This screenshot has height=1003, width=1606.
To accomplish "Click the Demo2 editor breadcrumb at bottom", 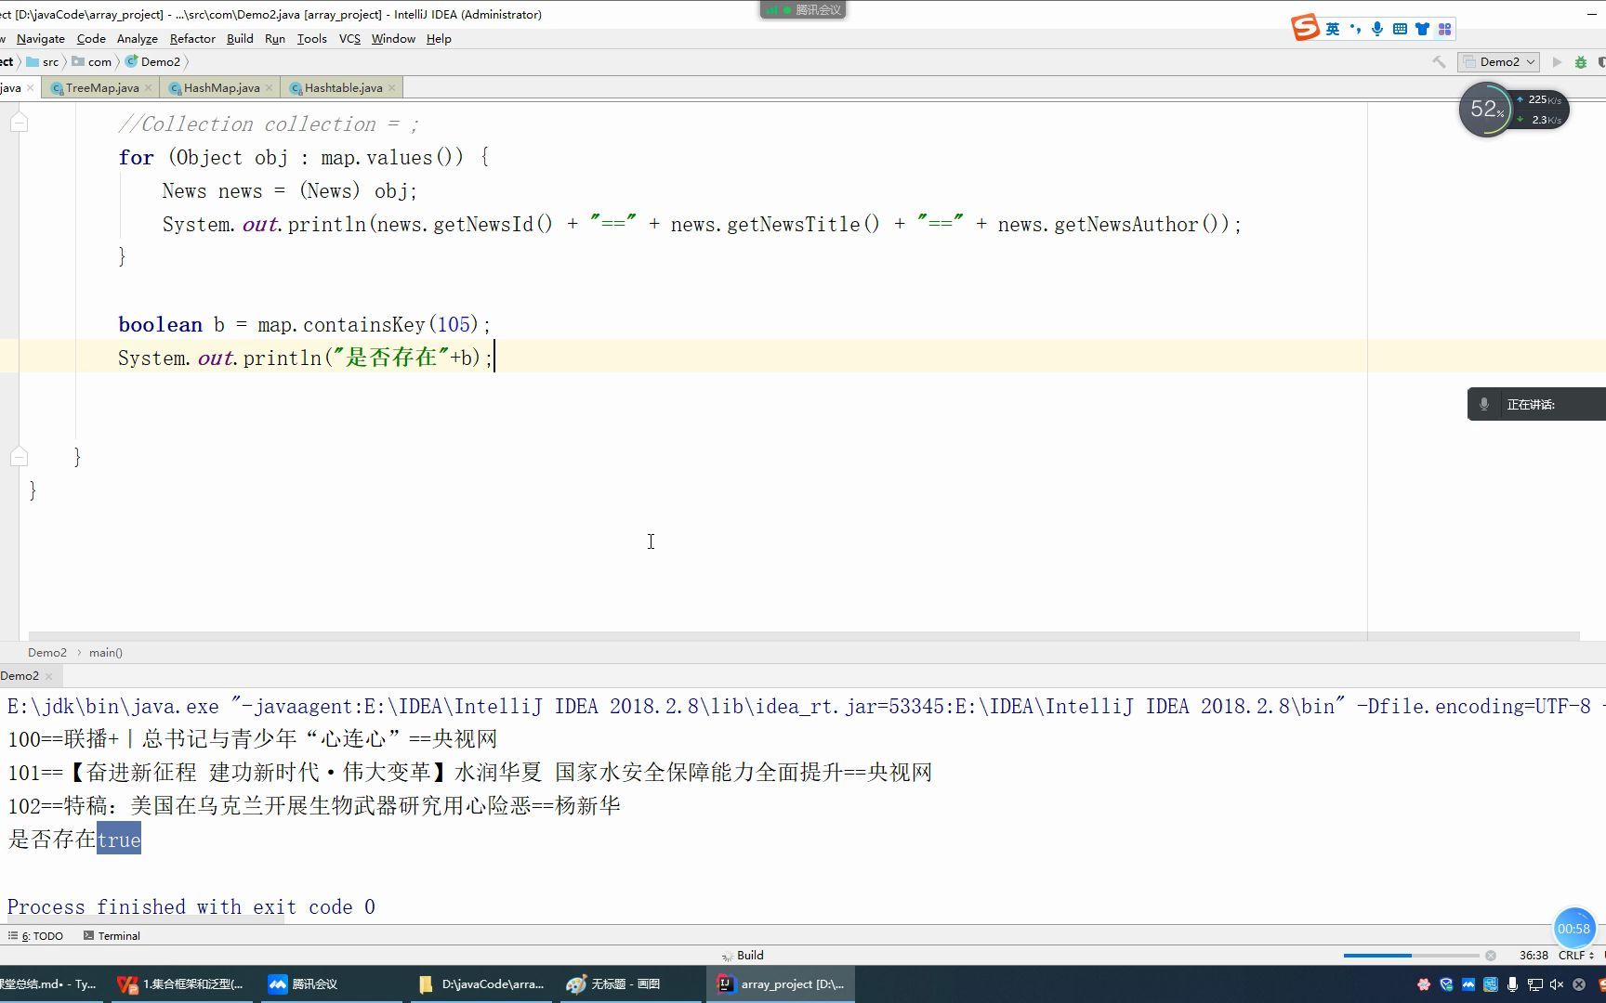I will point(47,652).
